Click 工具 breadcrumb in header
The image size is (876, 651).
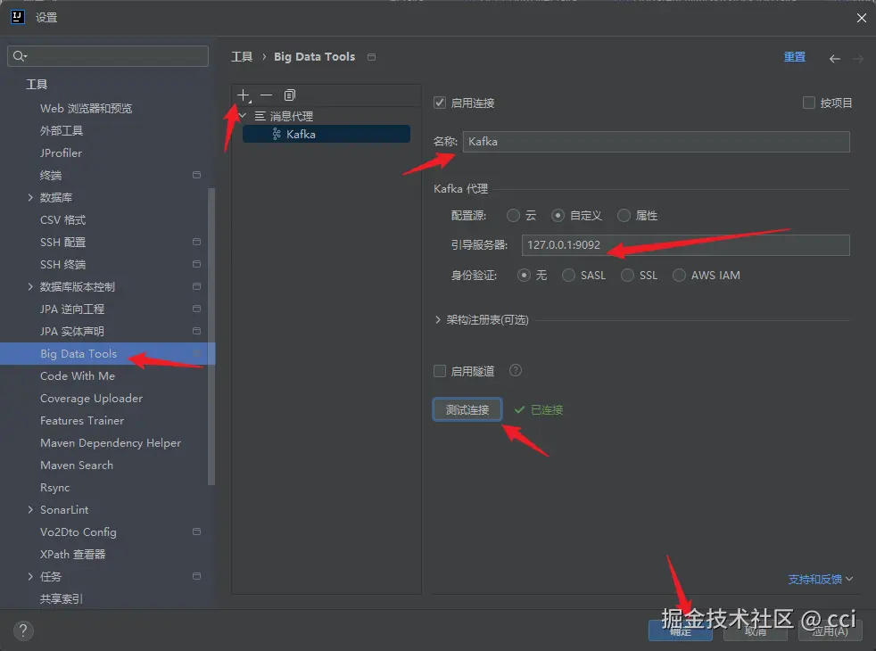tap(242, 56)
